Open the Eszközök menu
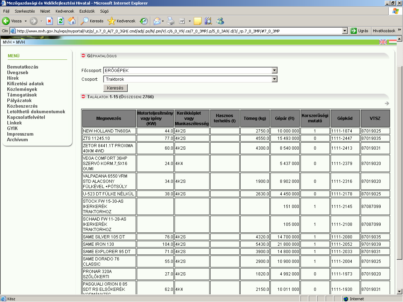Image resolution: width=403 pixels, height=302 pixels. point(87,11)
